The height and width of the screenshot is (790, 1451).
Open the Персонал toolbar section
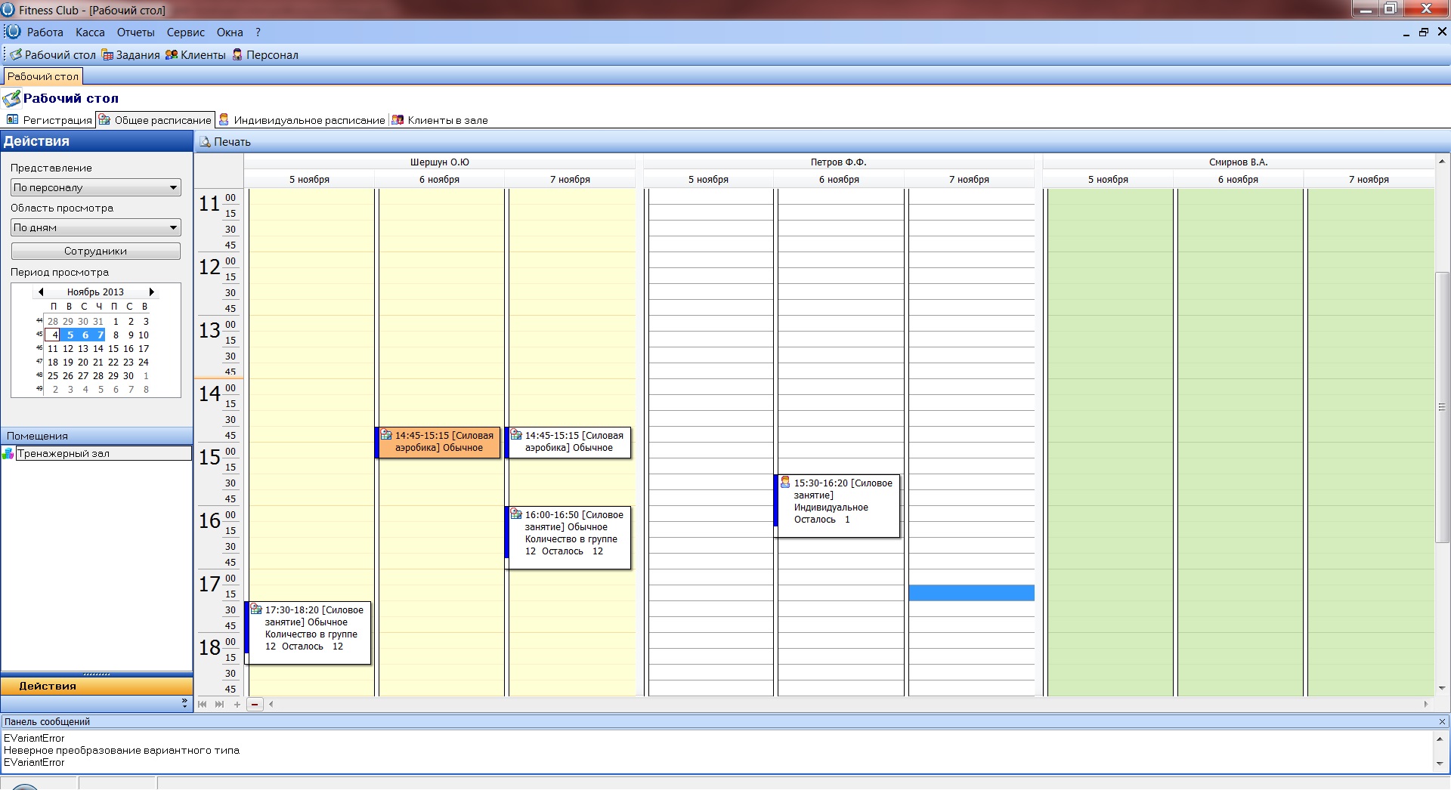(265, 55)
